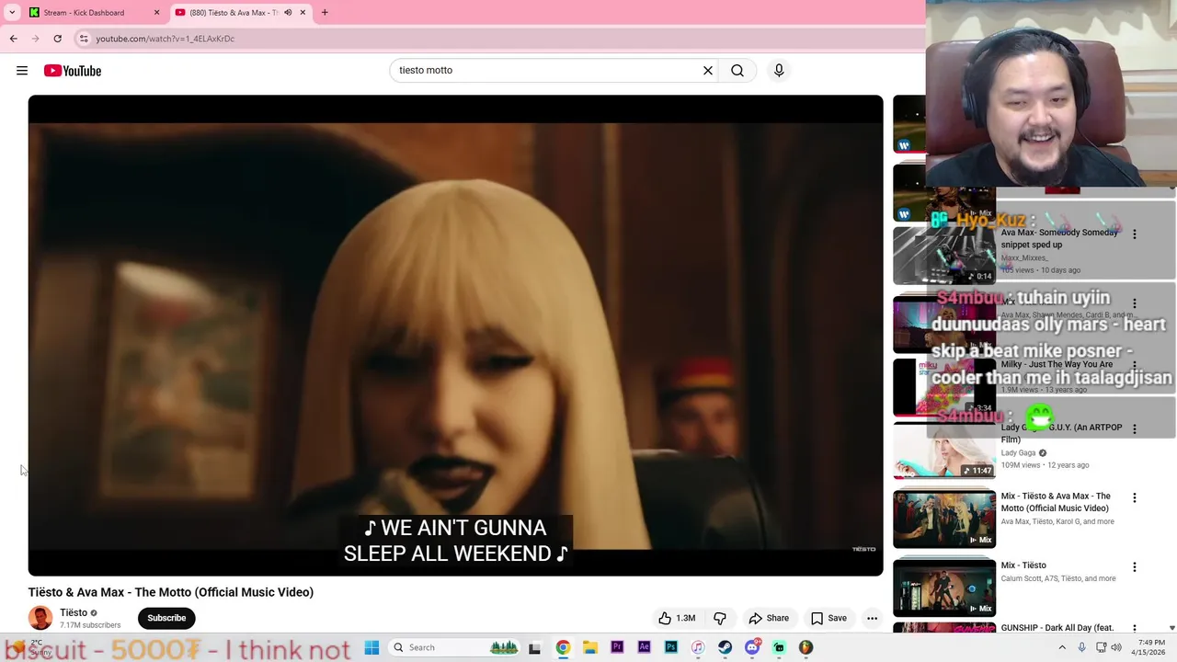Open more actions menu under video
1177x662 pixels.
pyautogui.click(x=872, y=618)
